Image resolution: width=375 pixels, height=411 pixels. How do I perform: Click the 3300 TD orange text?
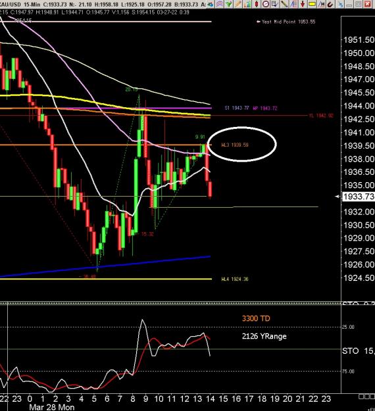point(256,318)
